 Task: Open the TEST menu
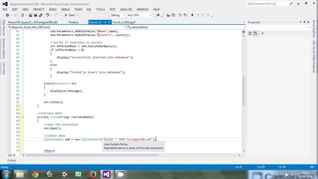coord(112,9)
